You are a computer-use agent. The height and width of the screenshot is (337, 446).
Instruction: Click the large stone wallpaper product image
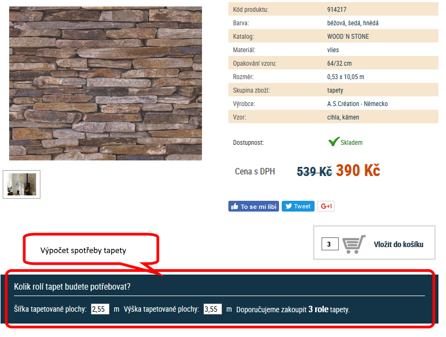pos(106,83)
